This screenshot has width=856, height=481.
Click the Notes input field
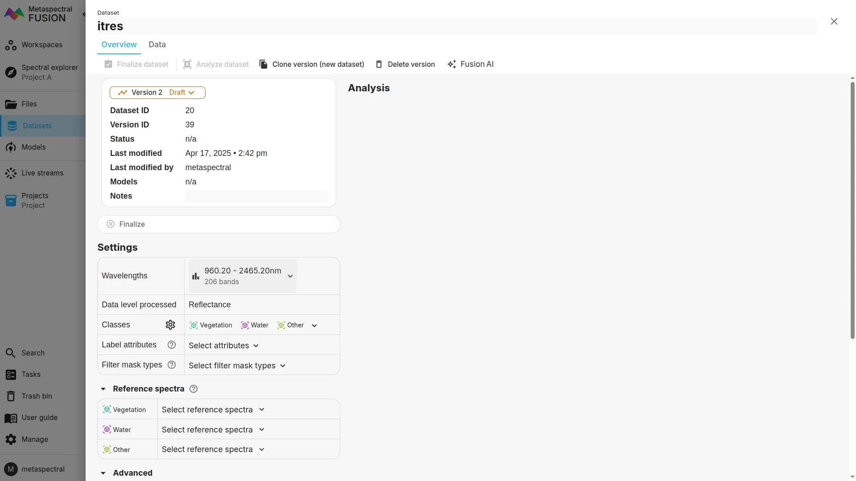256,196
